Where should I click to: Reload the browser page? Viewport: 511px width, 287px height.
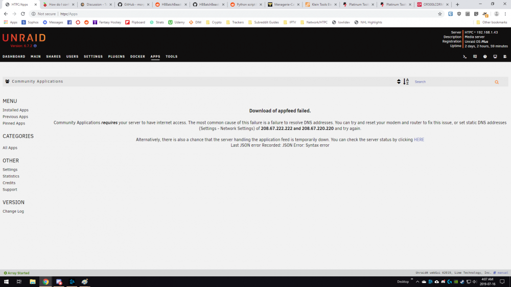23,14
